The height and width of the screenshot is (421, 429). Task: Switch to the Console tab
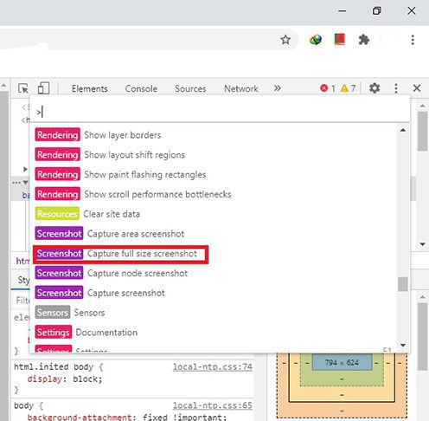(141, 88)
